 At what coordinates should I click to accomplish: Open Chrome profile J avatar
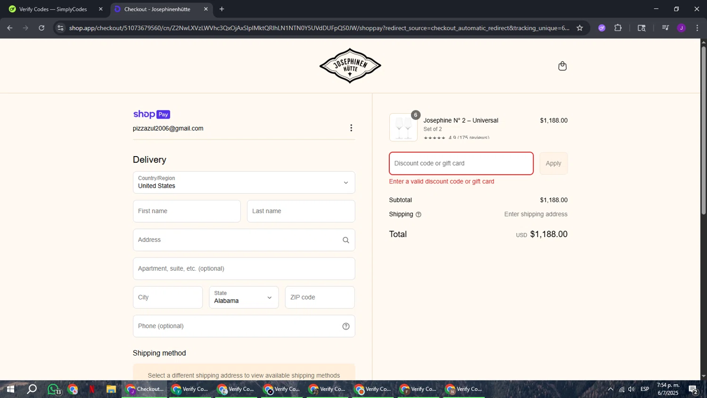(x=682, y=28)
